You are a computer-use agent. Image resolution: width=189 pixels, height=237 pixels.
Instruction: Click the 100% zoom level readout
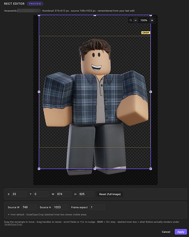click(x=144, y=20)
